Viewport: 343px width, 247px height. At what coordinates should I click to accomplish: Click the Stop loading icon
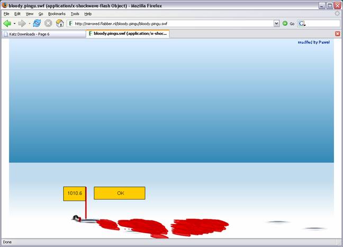[x=48, y=23]
